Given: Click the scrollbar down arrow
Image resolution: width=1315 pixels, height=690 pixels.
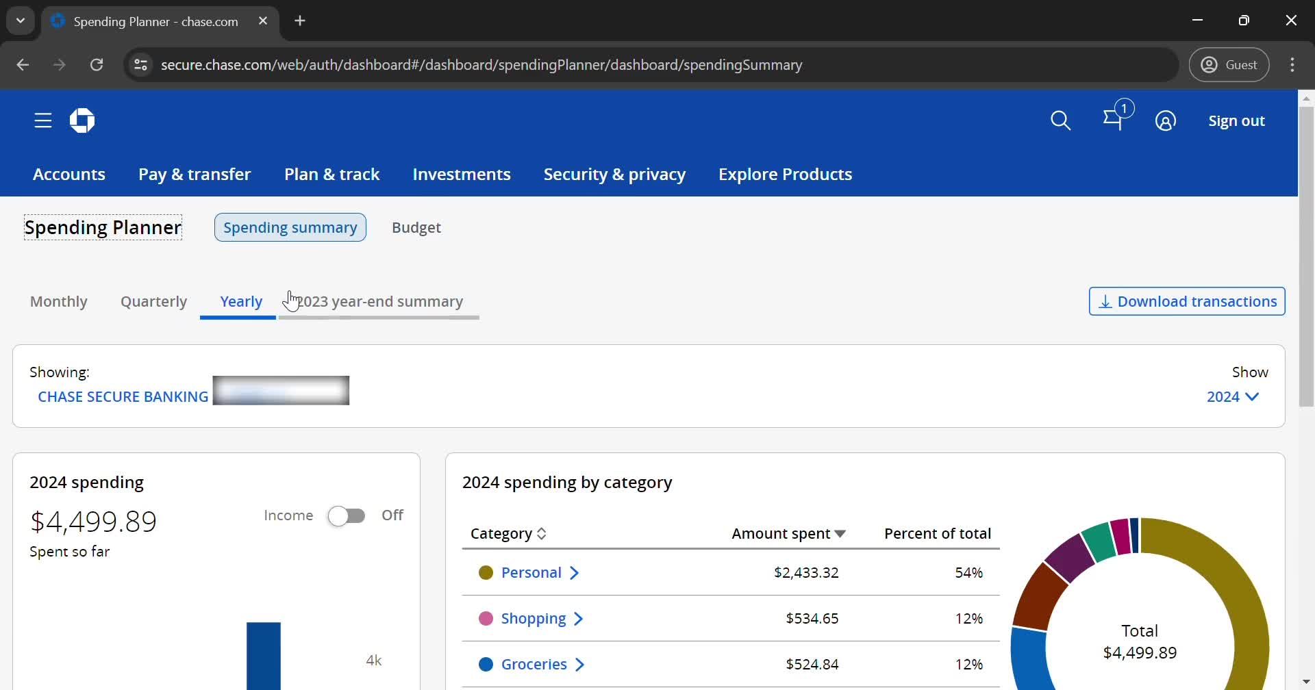Looking at the screenshot, I should tap(1306, 682).
